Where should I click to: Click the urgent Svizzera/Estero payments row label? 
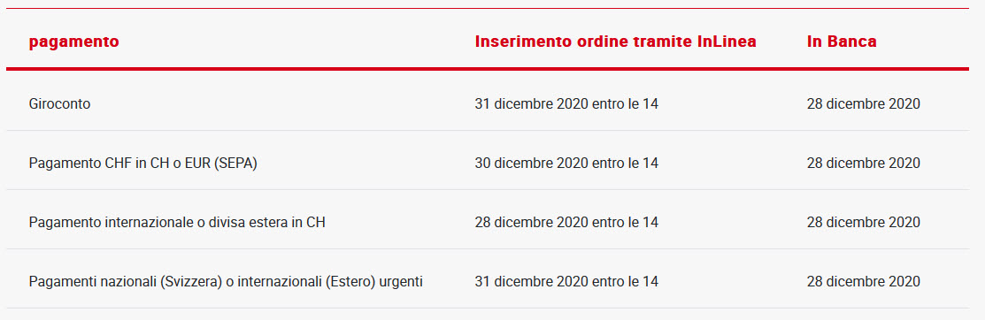coord(226,282)
